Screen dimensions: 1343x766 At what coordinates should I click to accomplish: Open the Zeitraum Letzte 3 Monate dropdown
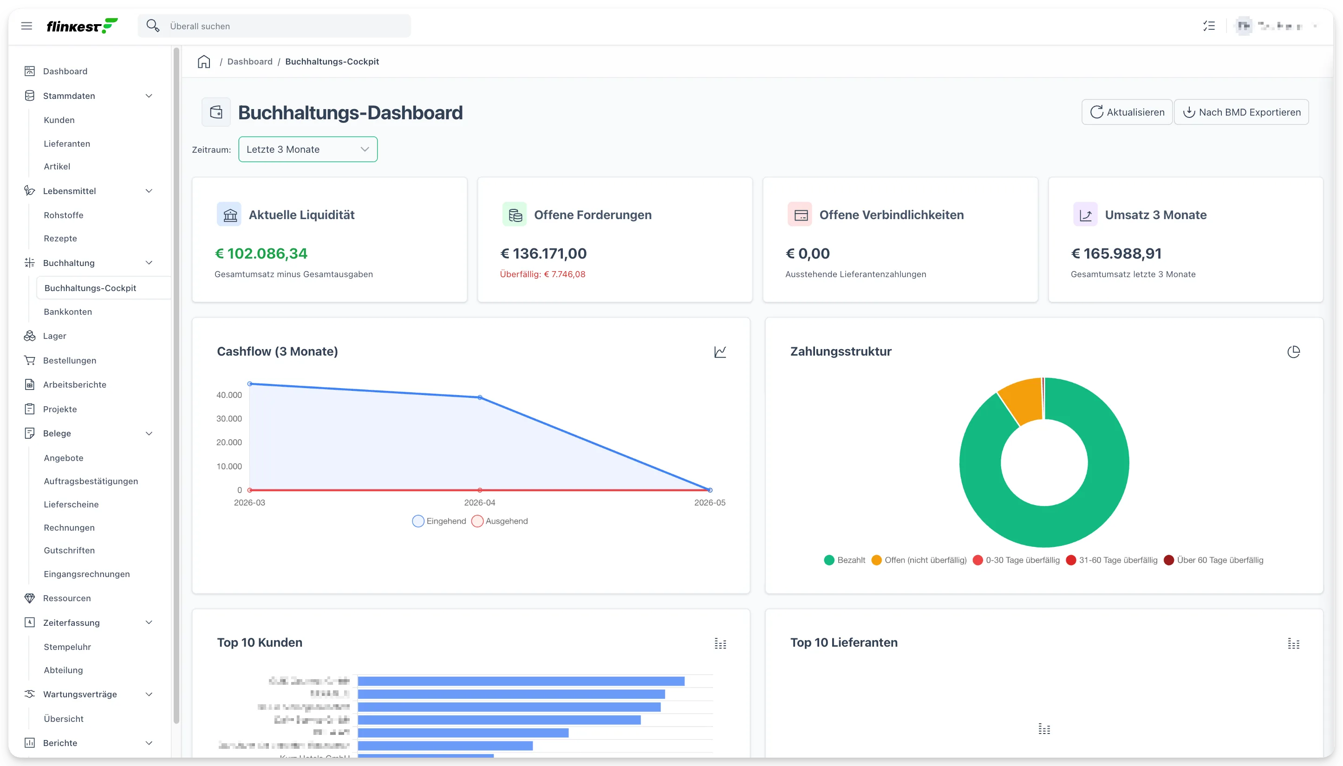(x=308, y=149)
